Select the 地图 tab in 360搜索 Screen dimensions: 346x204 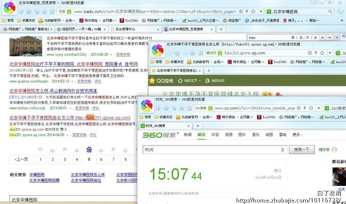pyautogui.click(x=269, y=134)
